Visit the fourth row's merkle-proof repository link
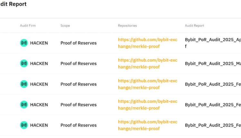Screen dimensions: 241x138 click(147, 105)
